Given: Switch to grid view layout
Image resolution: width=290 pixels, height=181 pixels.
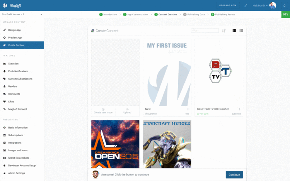Looking at the screenshot, I should click(234, 30).
